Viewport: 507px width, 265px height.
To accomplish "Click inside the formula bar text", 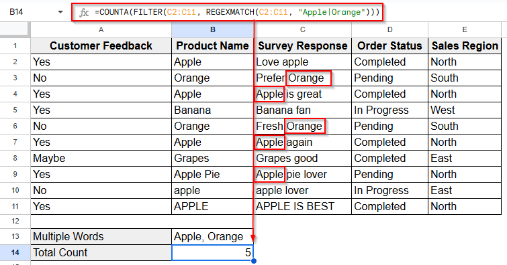I will (237, 12).
